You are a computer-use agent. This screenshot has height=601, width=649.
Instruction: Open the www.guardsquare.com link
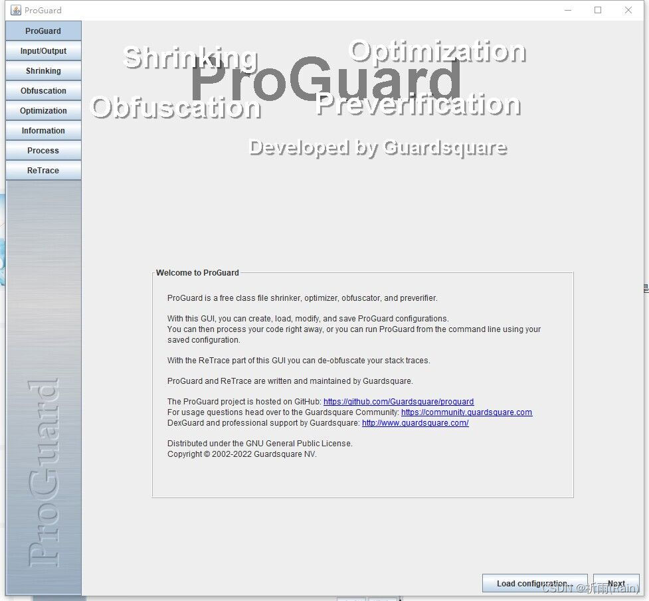pyautogui.click(x=415, y=423)
